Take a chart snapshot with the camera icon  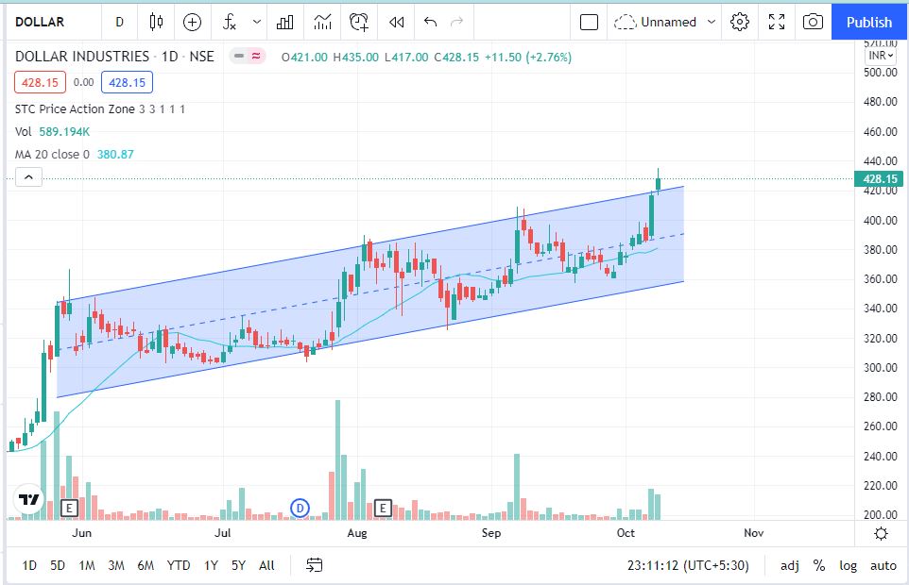click(x=812, y=22)
